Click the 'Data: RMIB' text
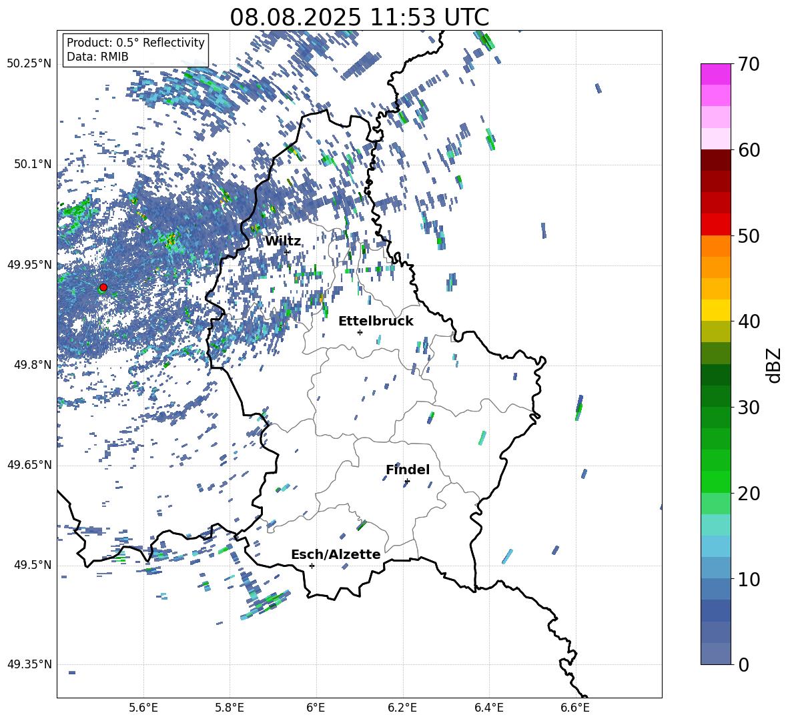790x721 pixels. point(97,57)
